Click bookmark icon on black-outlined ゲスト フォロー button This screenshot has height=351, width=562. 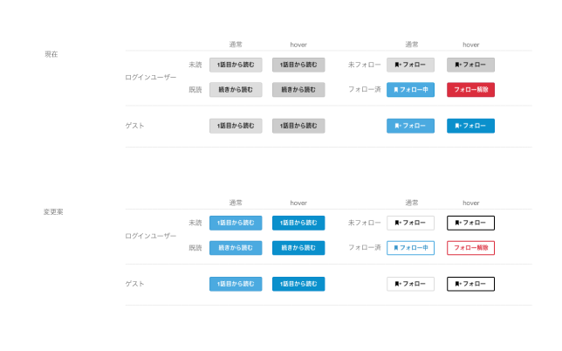(x=457, y=284)
